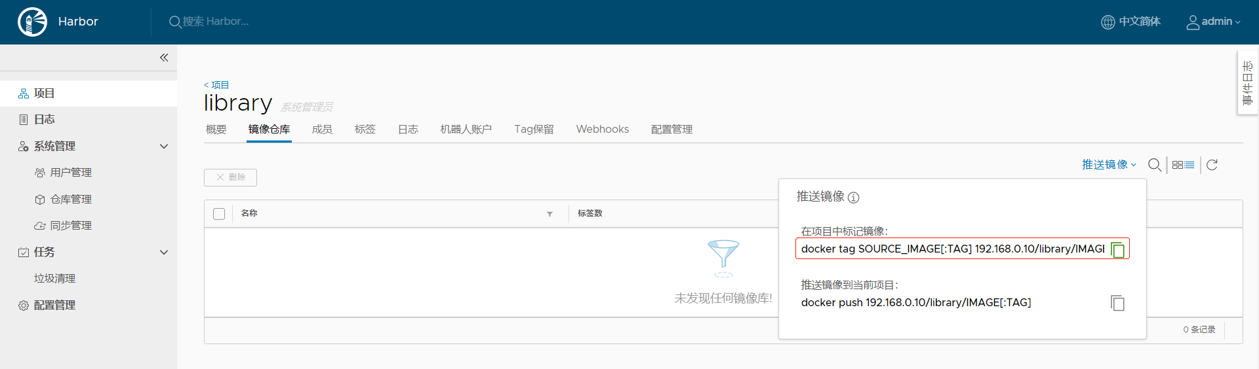Switch to the 概要 tab

(x=216, y=130)
